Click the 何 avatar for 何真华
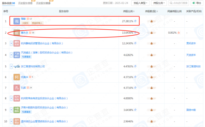Screen dimensions: 205x127 point(17,77)
